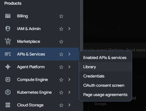Choose Kubernetes Engine from the list
This screenshot has height=111, width=146.
point(34,92)
